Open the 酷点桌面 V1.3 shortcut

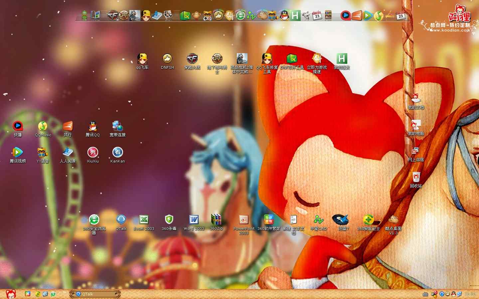tap(394, 225)
